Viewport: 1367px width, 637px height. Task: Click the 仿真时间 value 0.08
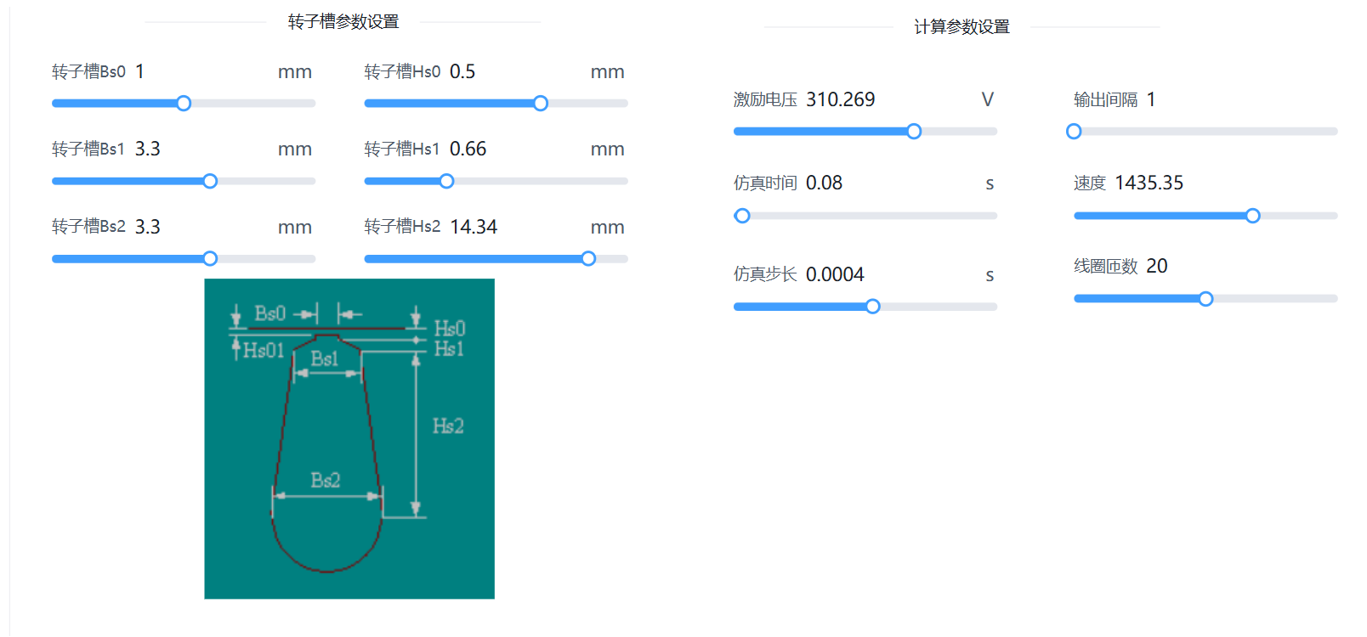[x=825, y=183]
